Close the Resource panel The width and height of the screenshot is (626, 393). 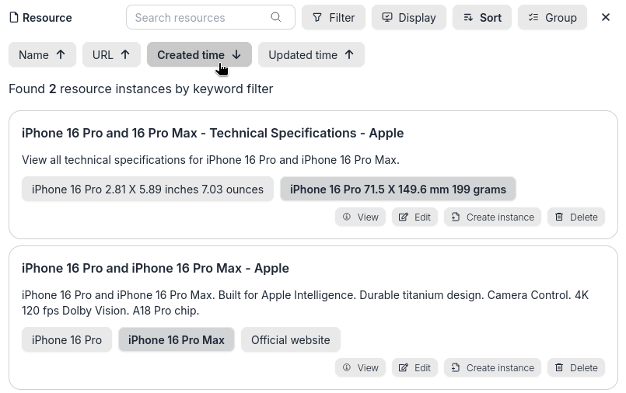606,17
